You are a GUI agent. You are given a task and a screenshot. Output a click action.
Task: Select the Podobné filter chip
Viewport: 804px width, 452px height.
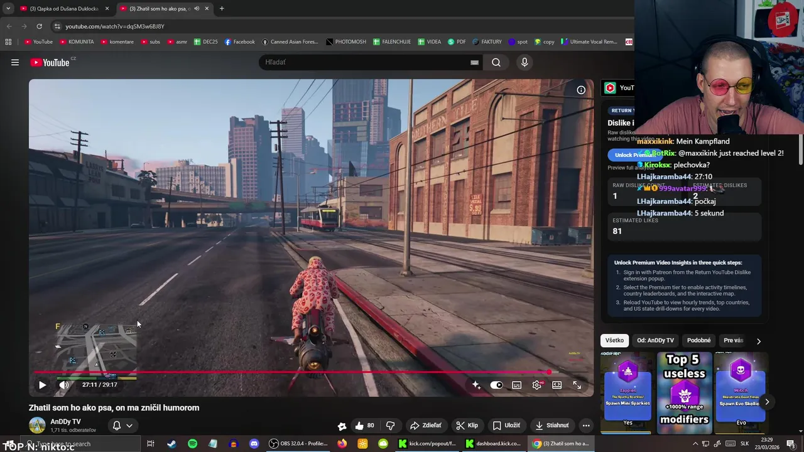point(698,340)
